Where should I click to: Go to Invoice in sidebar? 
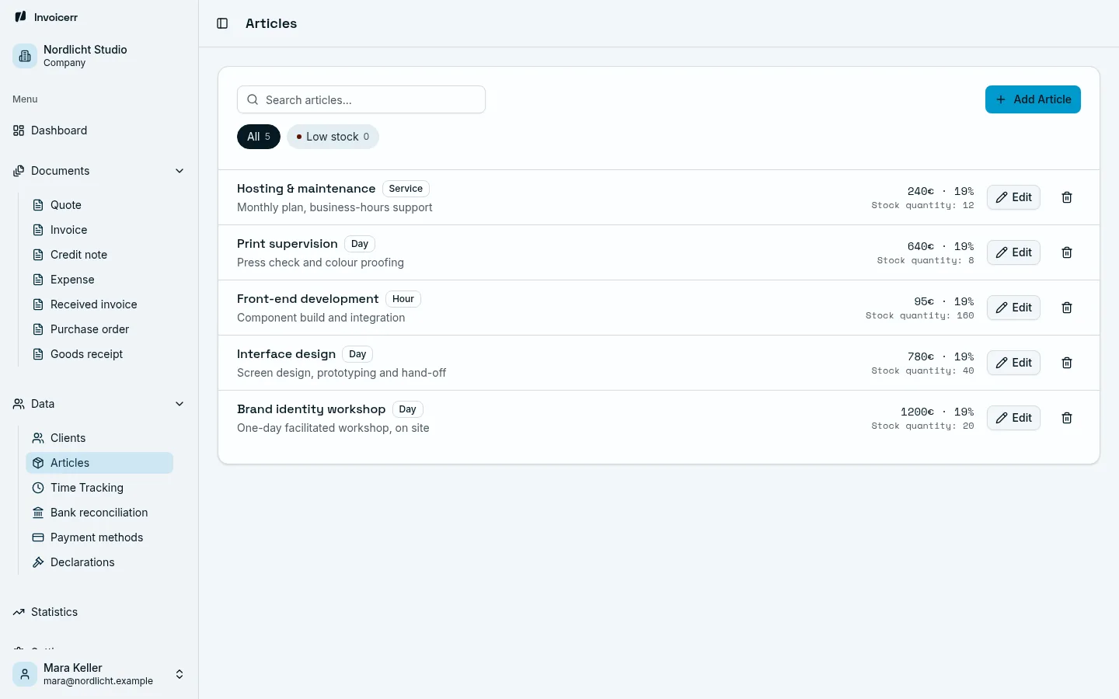coord(99,230)
